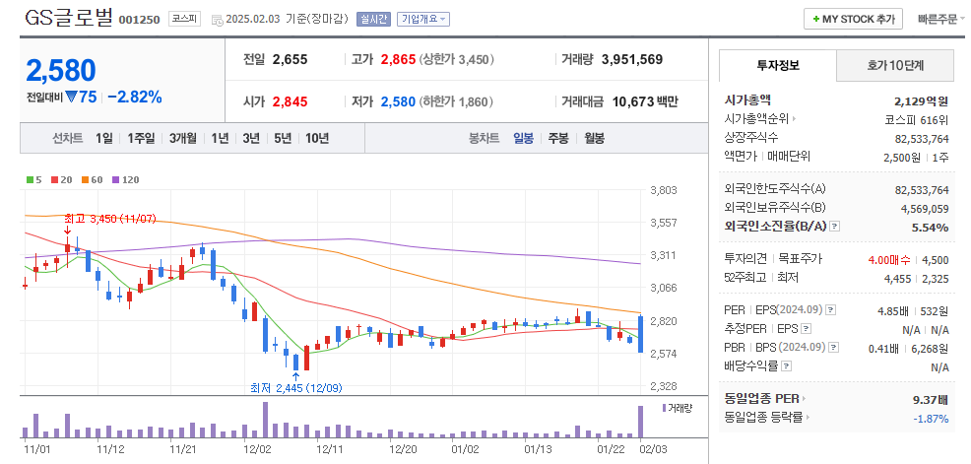Click the 거래대금 value 10,673 백만
Viewport: 971px width, 464px height.
click(x=645, y=101)
